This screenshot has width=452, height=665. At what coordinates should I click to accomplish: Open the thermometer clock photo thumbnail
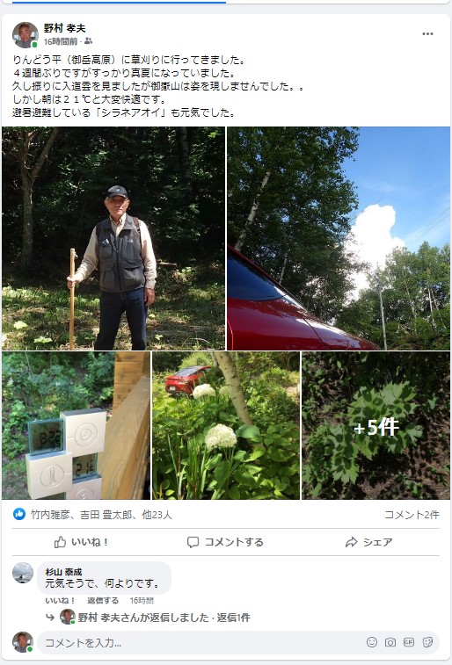tap(76, 425)
